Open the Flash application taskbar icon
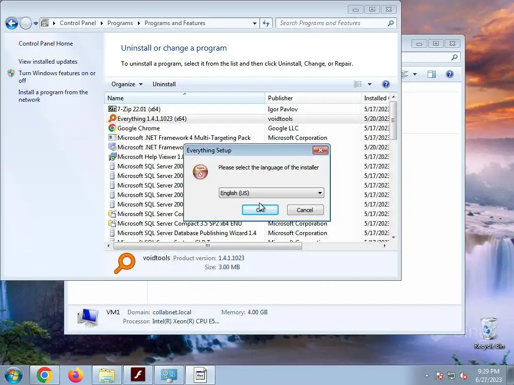This screenshot has height=385, width=514. (x=138, y=375)
